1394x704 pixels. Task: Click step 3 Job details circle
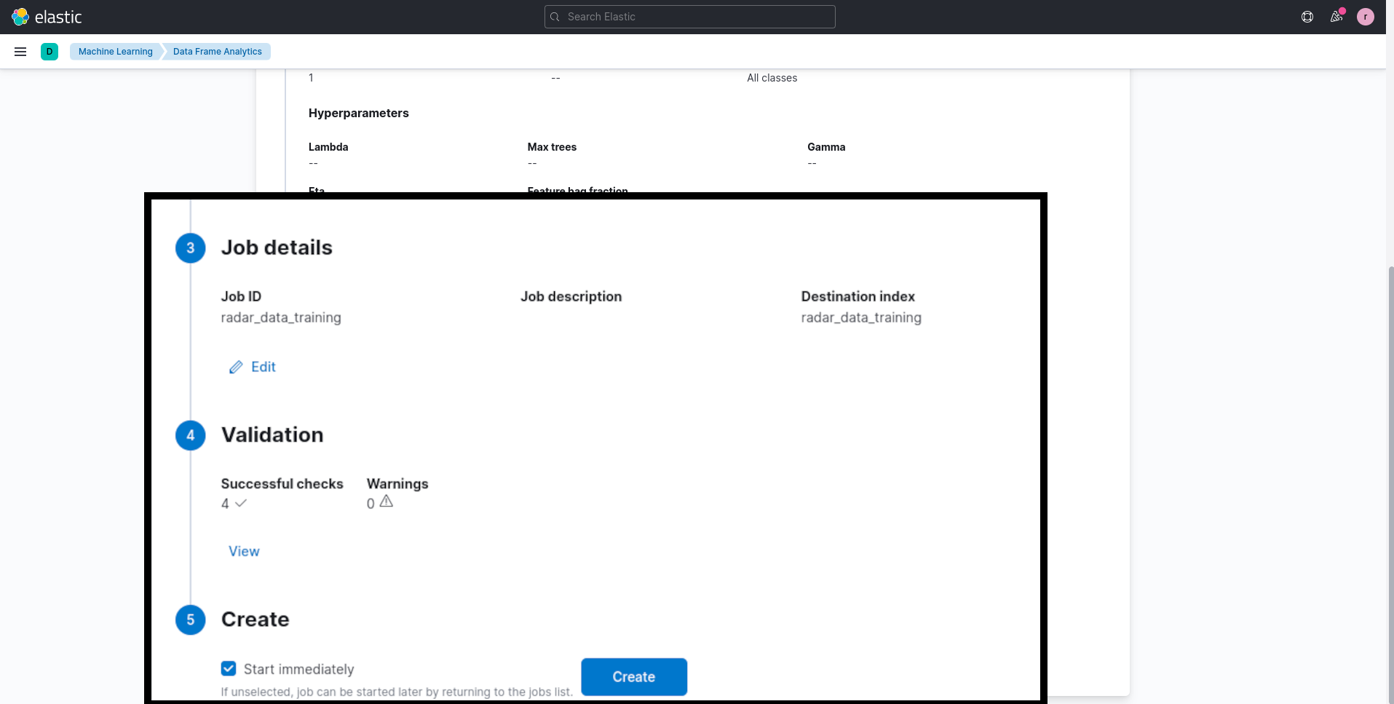(191, 248)
